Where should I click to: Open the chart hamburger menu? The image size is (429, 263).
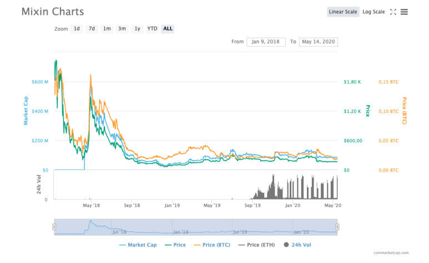point(404,12)
